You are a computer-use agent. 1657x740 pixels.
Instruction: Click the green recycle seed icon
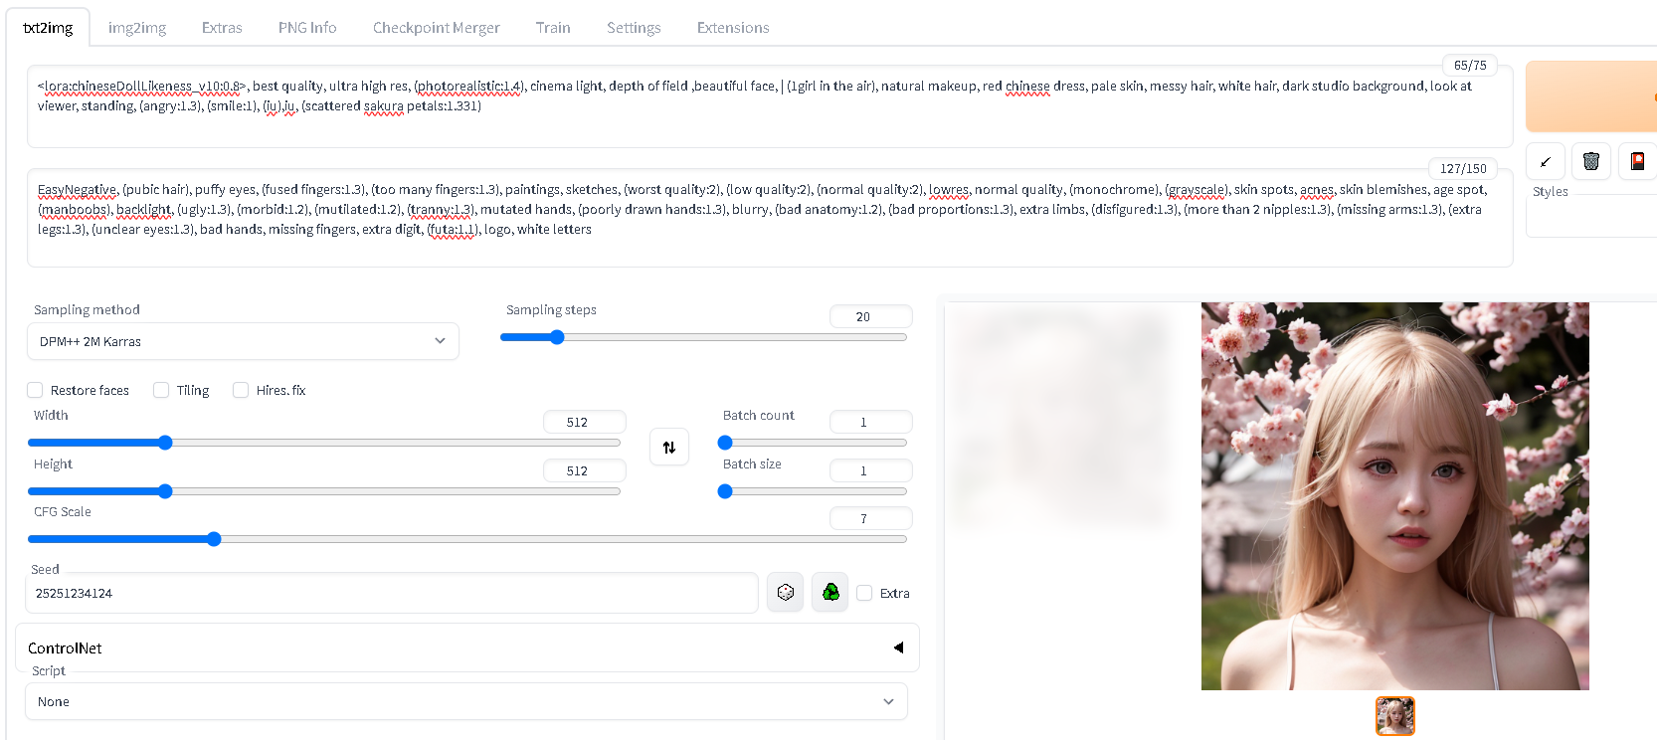click(830, 593)
